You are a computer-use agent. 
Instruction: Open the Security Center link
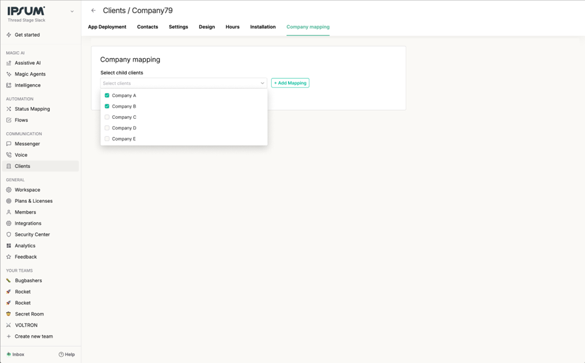click(x=32, y=235)
